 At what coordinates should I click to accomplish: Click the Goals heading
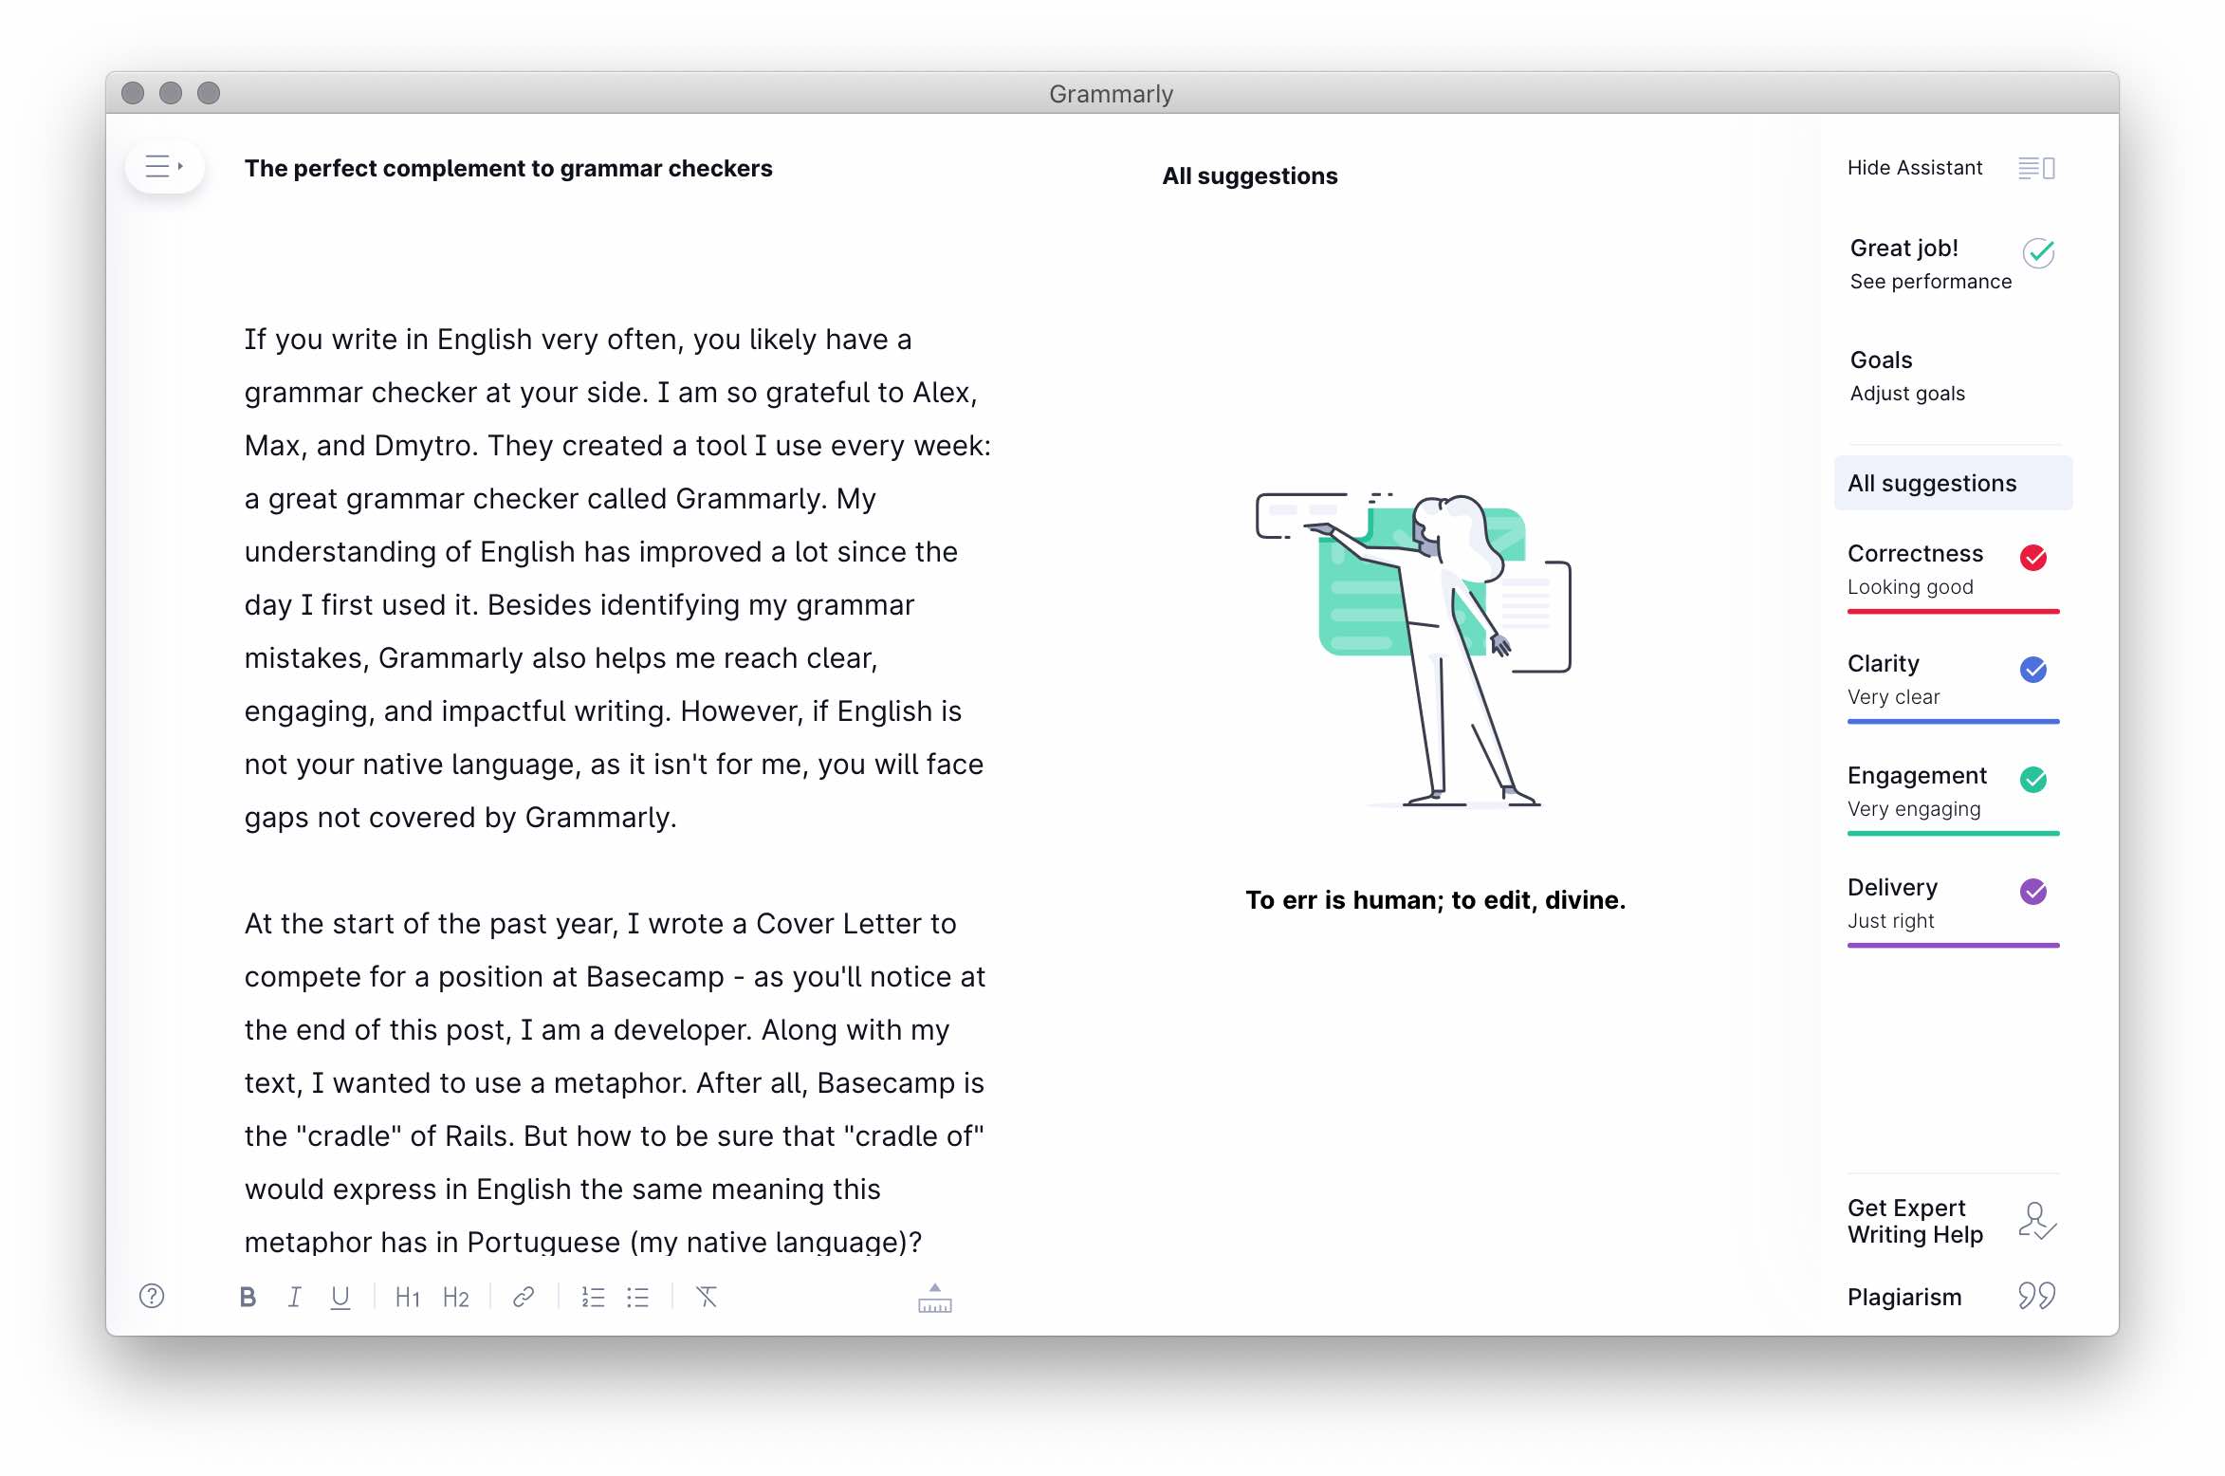[1881, 360]
